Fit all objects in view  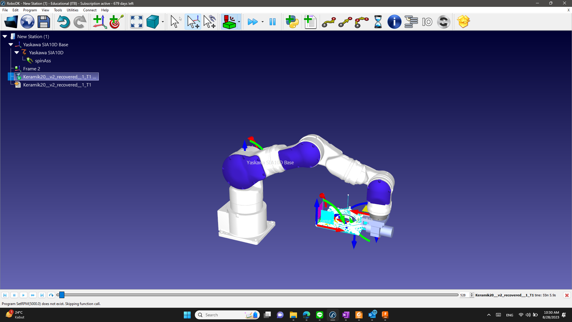pos(136,22)
